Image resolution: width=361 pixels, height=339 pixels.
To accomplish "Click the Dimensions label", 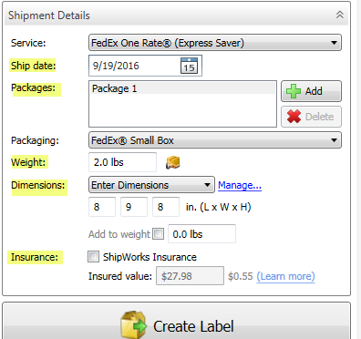I will [x=38, y=185].
